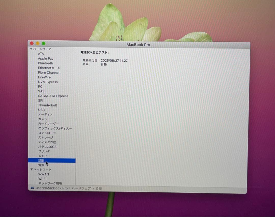Open Apple Pay hardware details
275x217 pixels.
[46, 58]
